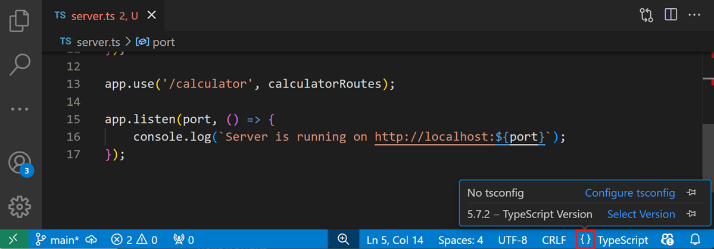Pin the TypeScript Version status item
714x249 pixels.
click(x=691, y=214)
